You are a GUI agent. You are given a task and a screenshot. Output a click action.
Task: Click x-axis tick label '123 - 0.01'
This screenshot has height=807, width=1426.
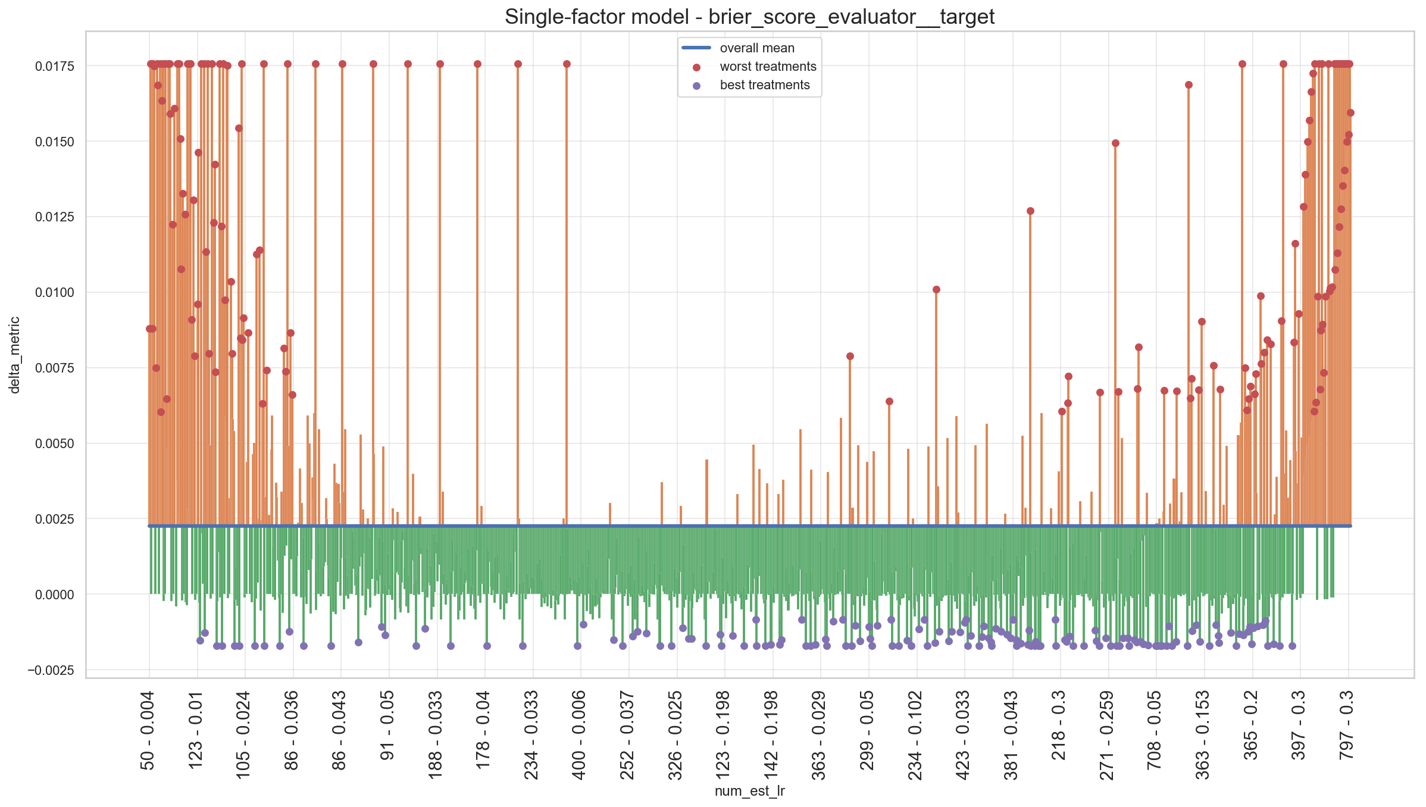pyautogui.click(x=196, y=730)
